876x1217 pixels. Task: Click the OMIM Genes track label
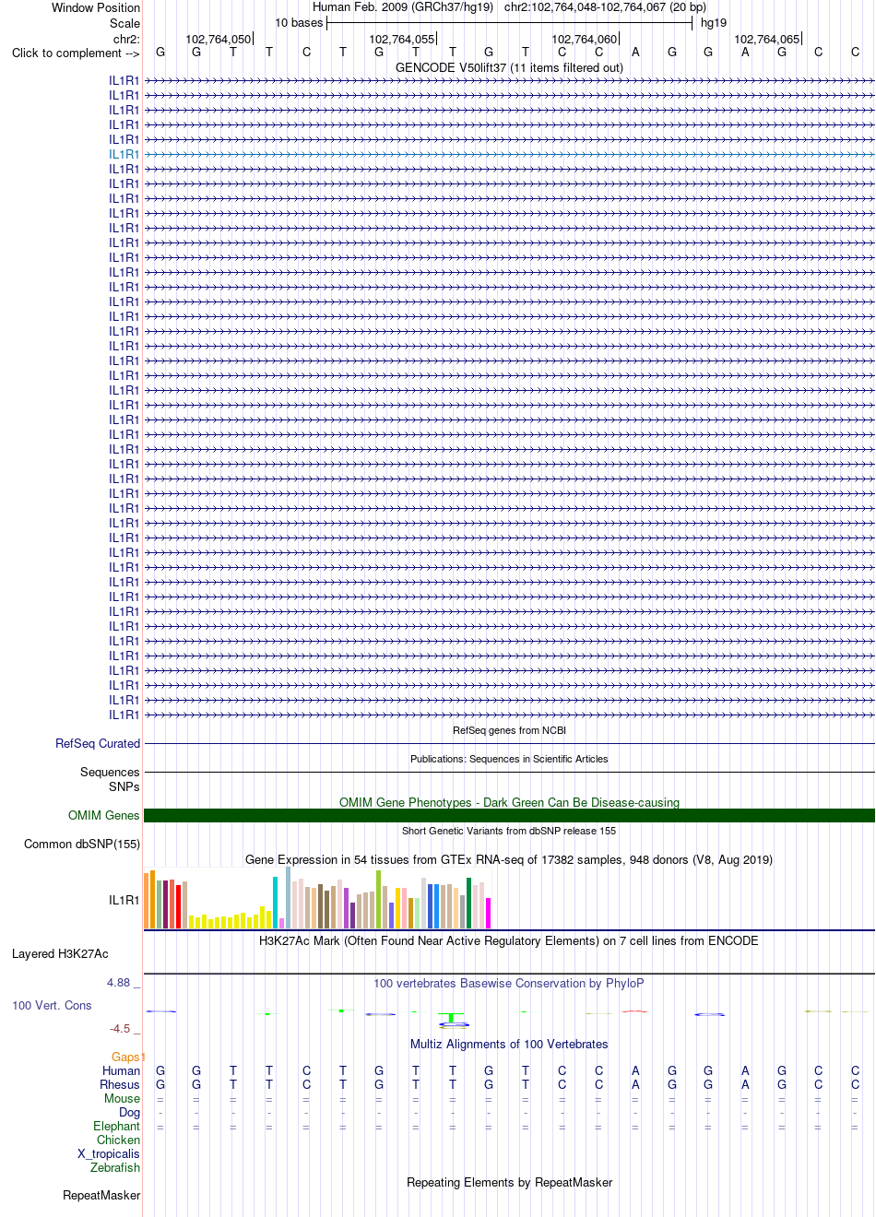[x=104, y=815]
